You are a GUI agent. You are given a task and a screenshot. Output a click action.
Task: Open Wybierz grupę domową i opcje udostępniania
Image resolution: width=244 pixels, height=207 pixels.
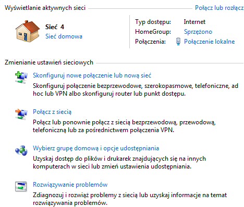(x=96, y=148)
